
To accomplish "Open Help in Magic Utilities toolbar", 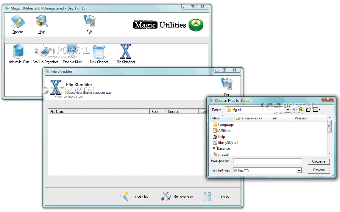I will click(42, 24).
